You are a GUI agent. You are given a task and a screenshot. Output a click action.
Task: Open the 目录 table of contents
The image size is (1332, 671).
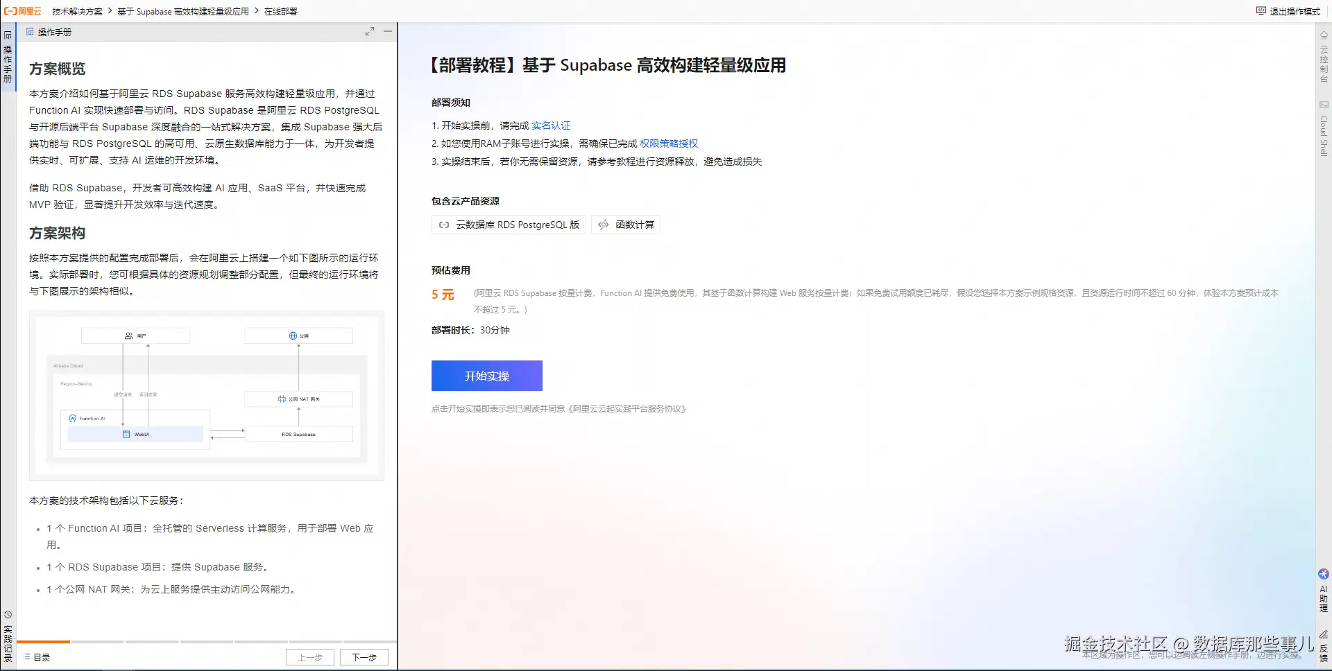coord(37,657)
